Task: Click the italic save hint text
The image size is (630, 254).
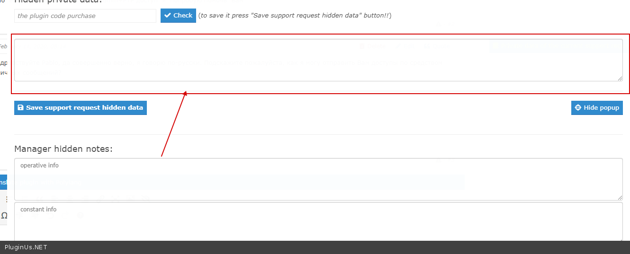Action: point(295,16)
